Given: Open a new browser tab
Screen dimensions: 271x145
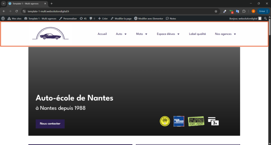Looking at the screenshot, I should tap(52, 4).
